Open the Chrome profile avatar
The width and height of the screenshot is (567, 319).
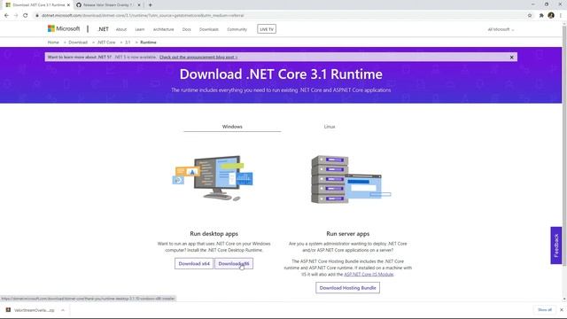tap(551, 16)
